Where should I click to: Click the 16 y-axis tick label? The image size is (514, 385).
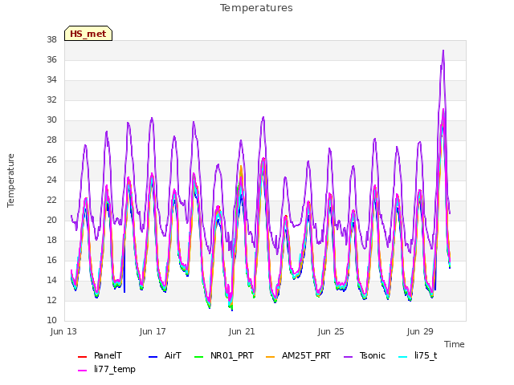[51, 260]
